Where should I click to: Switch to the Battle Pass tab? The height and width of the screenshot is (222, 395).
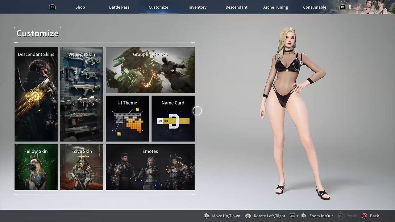pos(119,7)
